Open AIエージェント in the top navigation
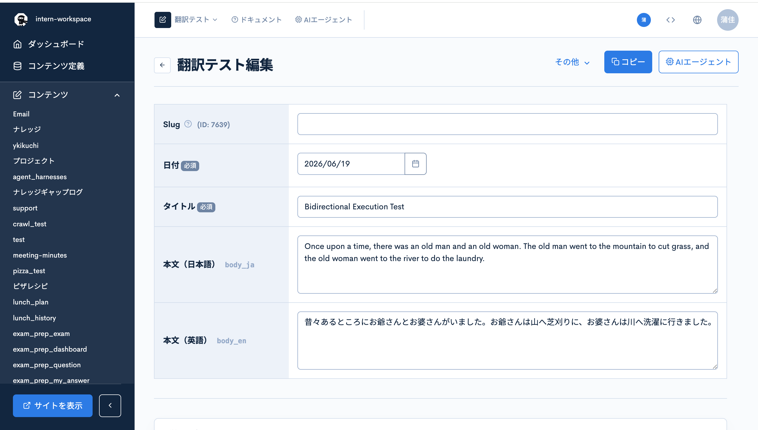The width and height of the screenshot is (758, 430). [x=323, y=20]
